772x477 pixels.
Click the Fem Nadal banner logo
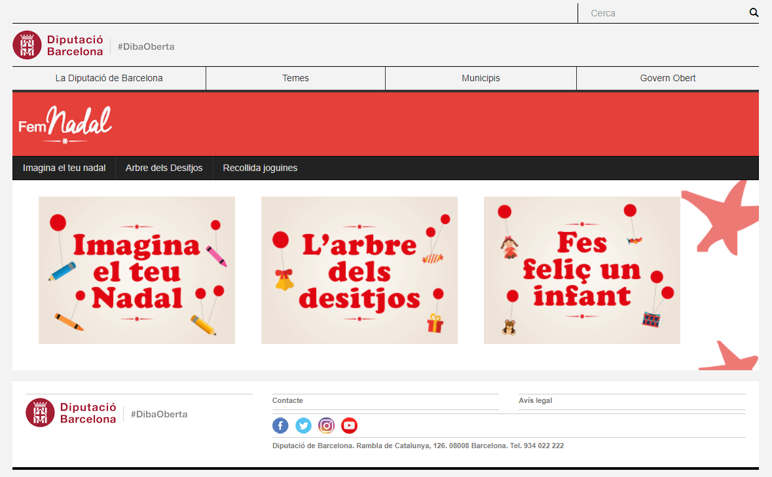point(65,125)
